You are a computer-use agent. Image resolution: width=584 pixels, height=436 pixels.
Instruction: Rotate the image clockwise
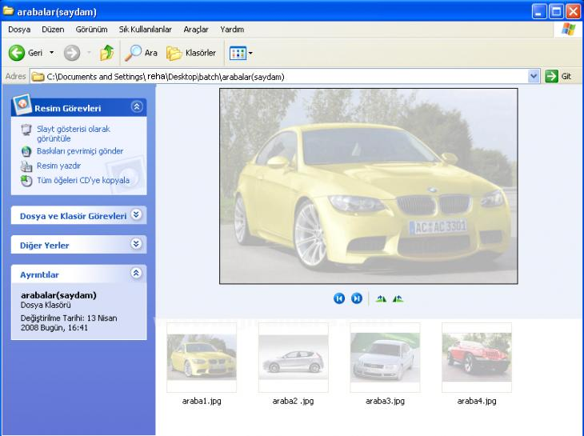[381, 298]
